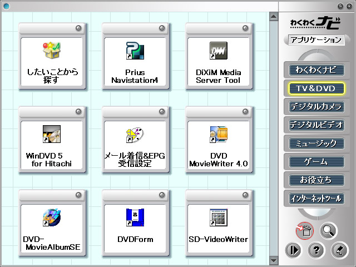The width and height of the screenshot is (356, 267).
Task: Launch DVDForm blue icon
Action: pyautogui.click(x=135, y=217)
